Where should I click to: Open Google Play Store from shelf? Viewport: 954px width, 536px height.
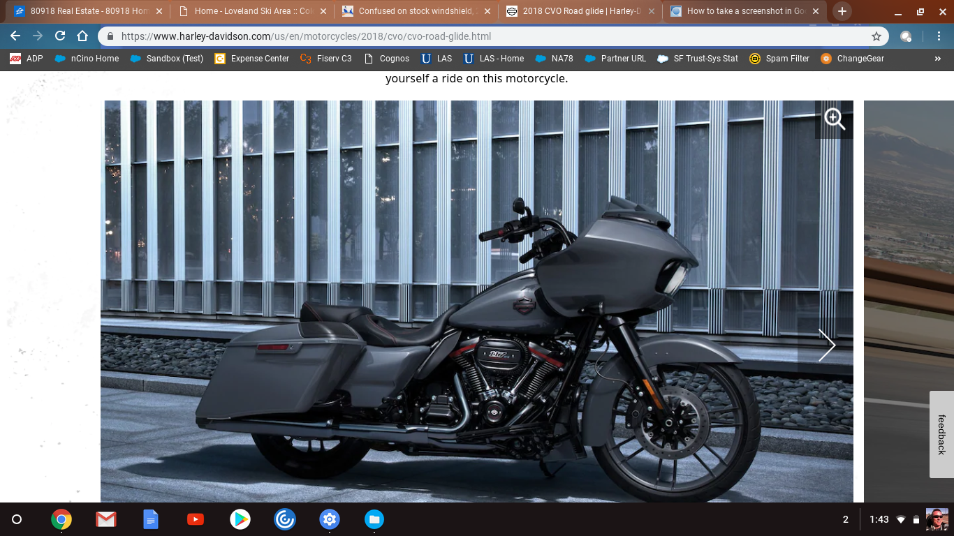(x=240, y=519)
